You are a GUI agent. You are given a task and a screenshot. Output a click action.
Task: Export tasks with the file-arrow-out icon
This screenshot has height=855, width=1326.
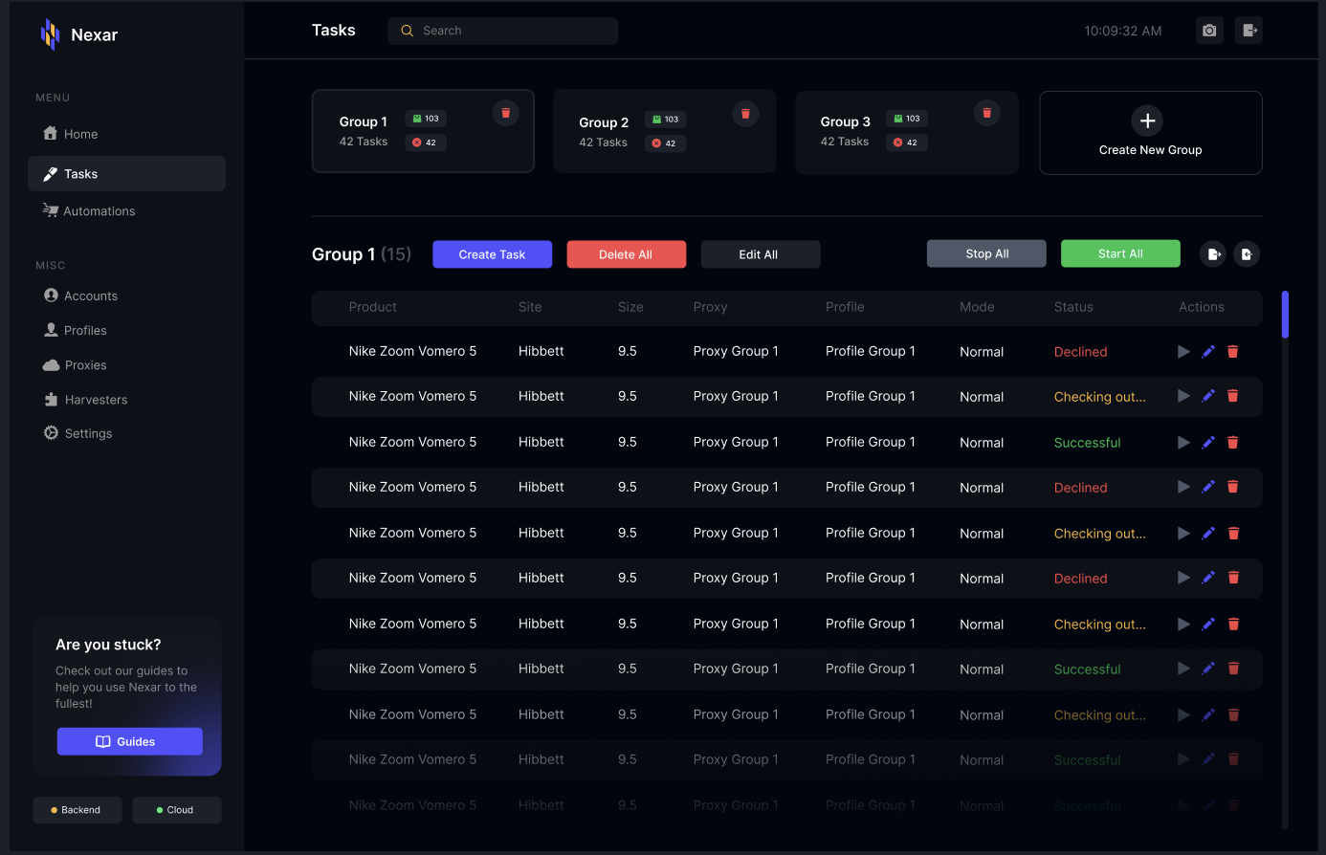(1213, 254)
